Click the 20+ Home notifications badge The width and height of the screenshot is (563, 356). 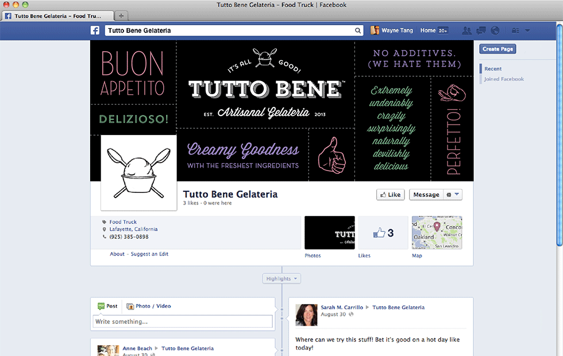[x=443, y=30]
